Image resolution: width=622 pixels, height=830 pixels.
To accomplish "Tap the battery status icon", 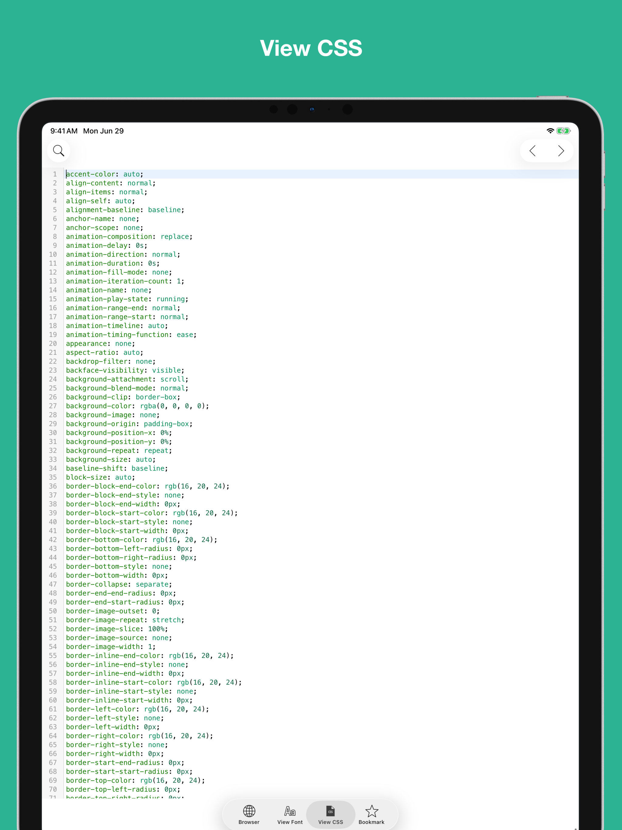I will [x=563, y=131].
